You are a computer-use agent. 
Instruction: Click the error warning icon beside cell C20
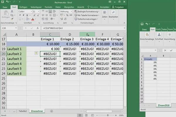tap(36, 53)
